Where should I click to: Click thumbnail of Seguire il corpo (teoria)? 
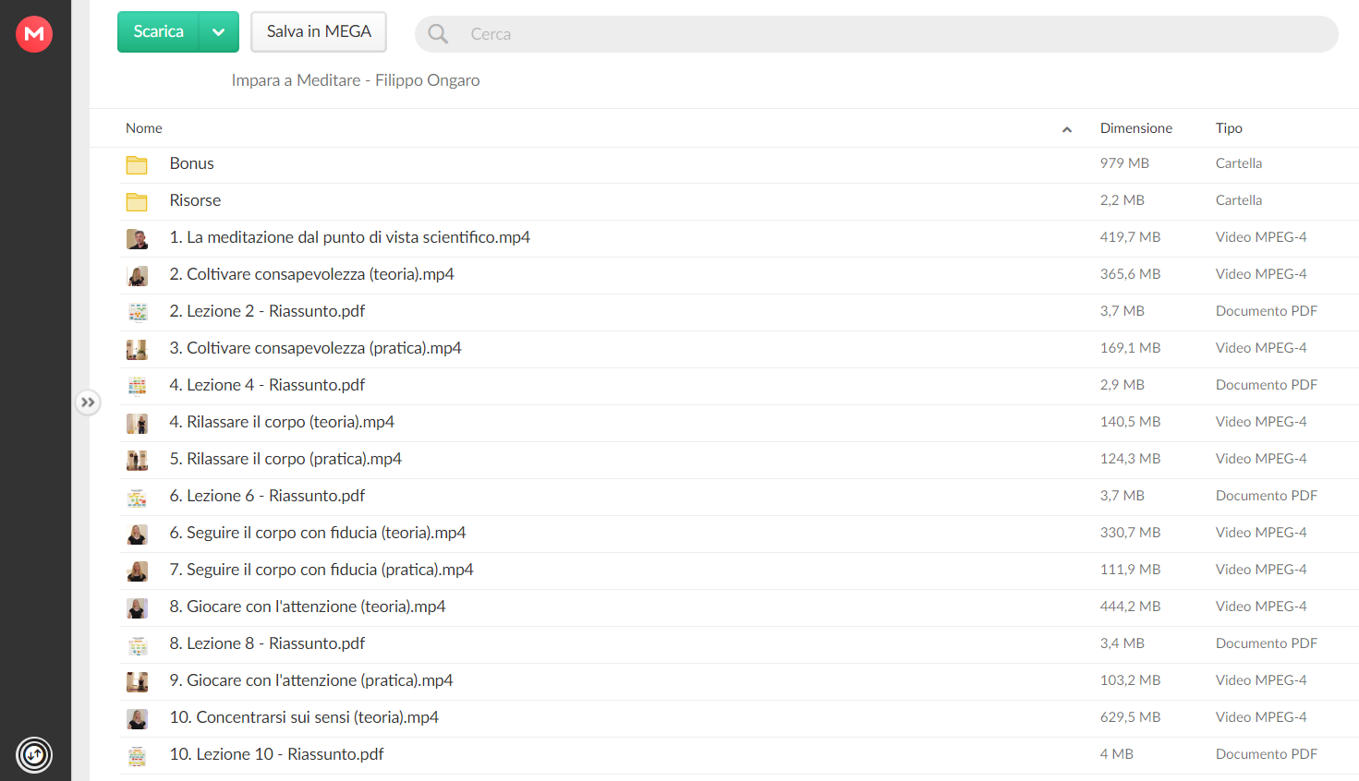pyautogui.click(x=137, y=535)
